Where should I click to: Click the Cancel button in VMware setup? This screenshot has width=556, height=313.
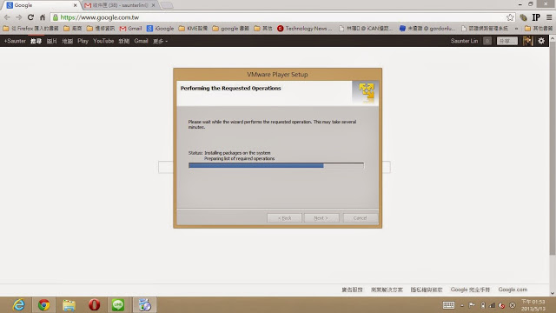361,218
